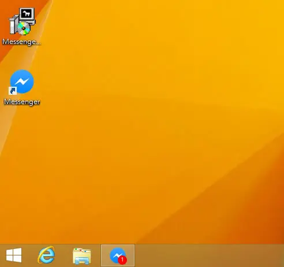Click the CD disc in the installer icon

pos(24,28)
